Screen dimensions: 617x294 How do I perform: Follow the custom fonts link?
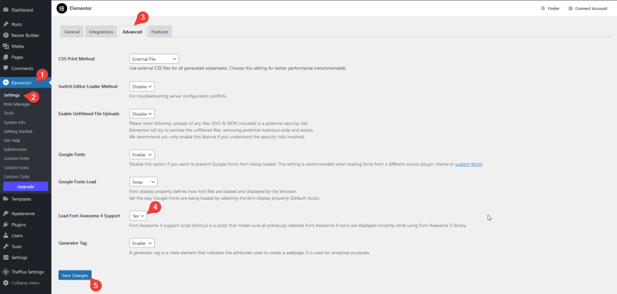(468, 164)
